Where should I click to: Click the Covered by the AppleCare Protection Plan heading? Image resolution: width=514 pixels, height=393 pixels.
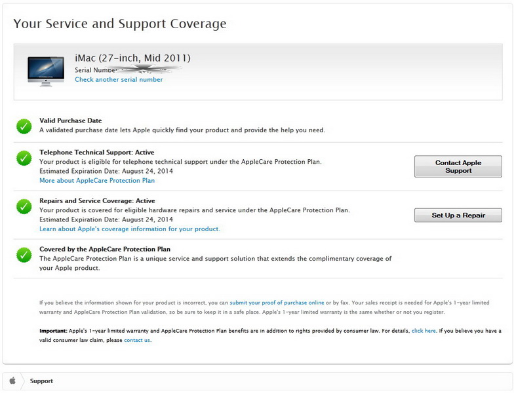tap(105, 250)
